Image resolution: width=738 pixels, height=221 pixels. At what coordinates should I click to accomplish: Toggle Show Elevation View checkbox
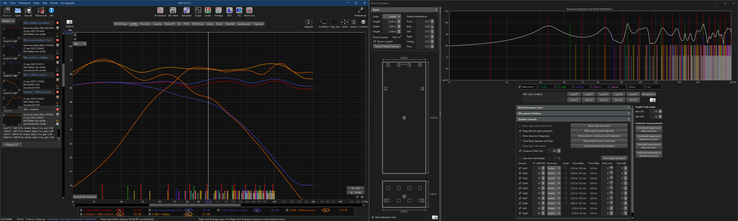coord(373,217)
